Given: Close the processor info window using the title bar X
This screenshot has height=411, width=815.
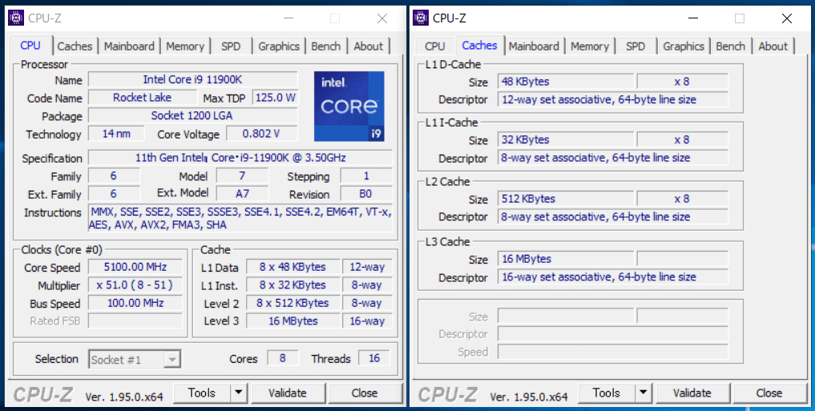Looking at the screenshot, I should point(382,18).
